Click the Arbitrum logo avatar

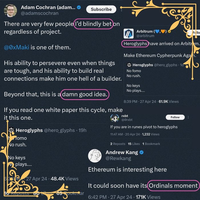point(129,34)
